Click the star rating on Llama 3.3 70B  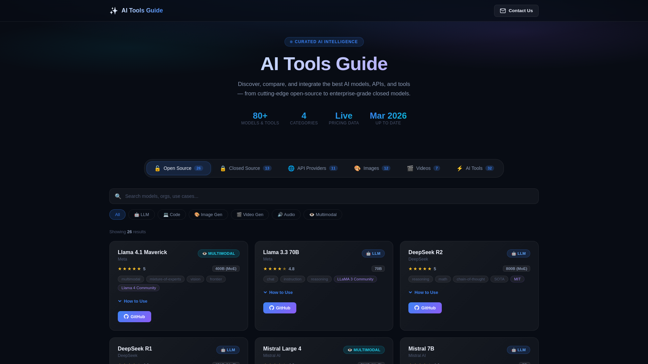pos(275,269)
